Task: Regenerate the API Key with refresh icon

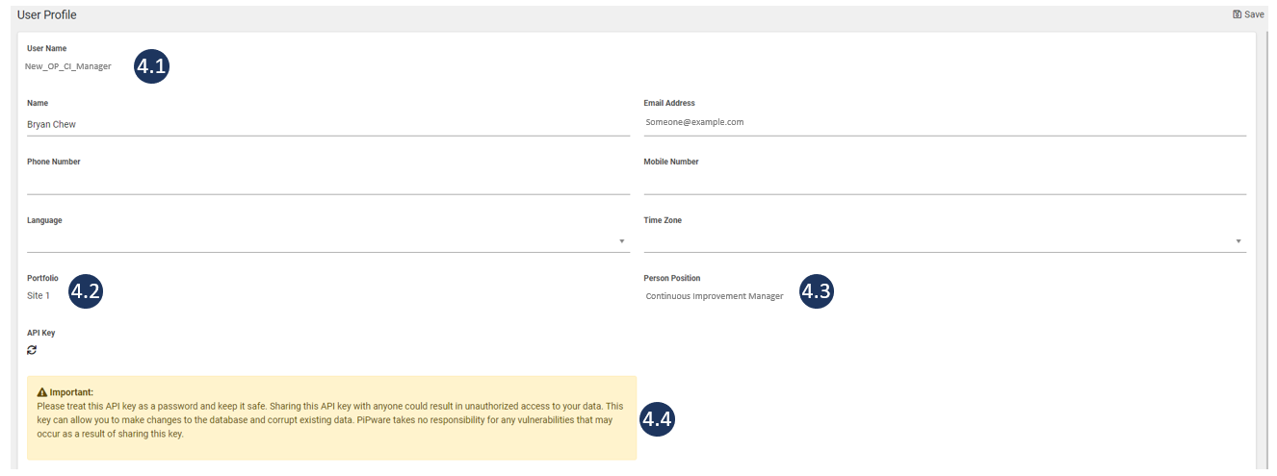Action: pyautogui.click(x=32, y=350)
